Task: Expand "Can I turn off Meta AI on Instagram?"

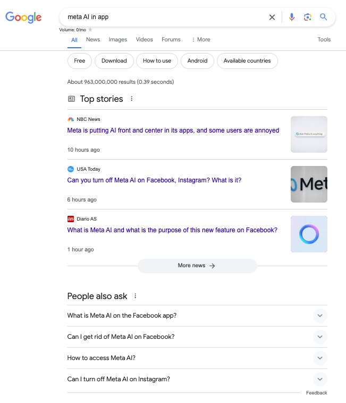Action: 319,379
